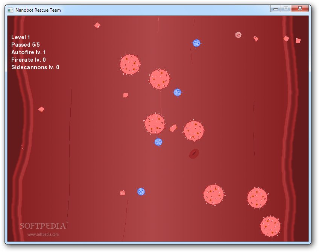Viewport: 319px width, 252px height.
Task: Select the topmost blue nanobot
Action: (x=196, y=43)
